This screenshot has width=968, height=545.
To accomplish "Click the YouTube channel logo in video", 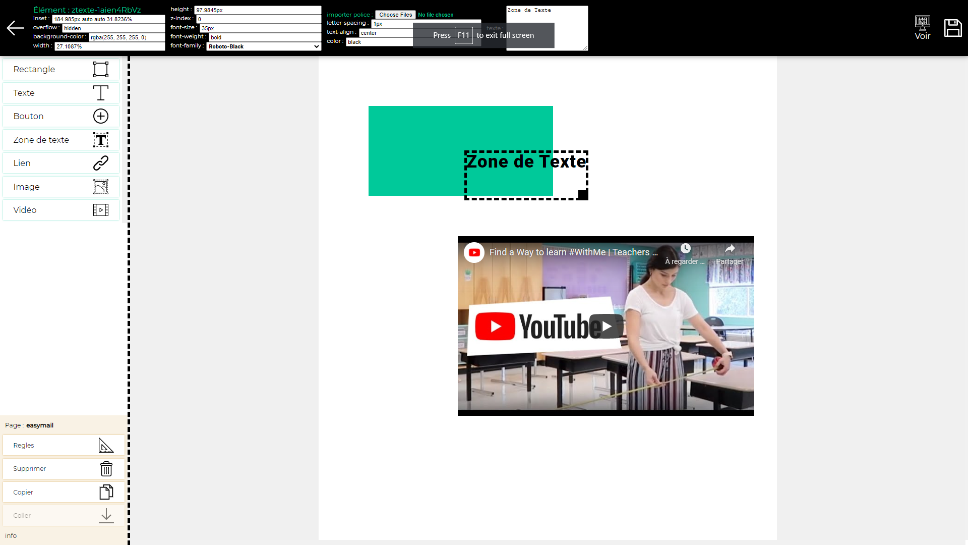I will pos(474,252).
